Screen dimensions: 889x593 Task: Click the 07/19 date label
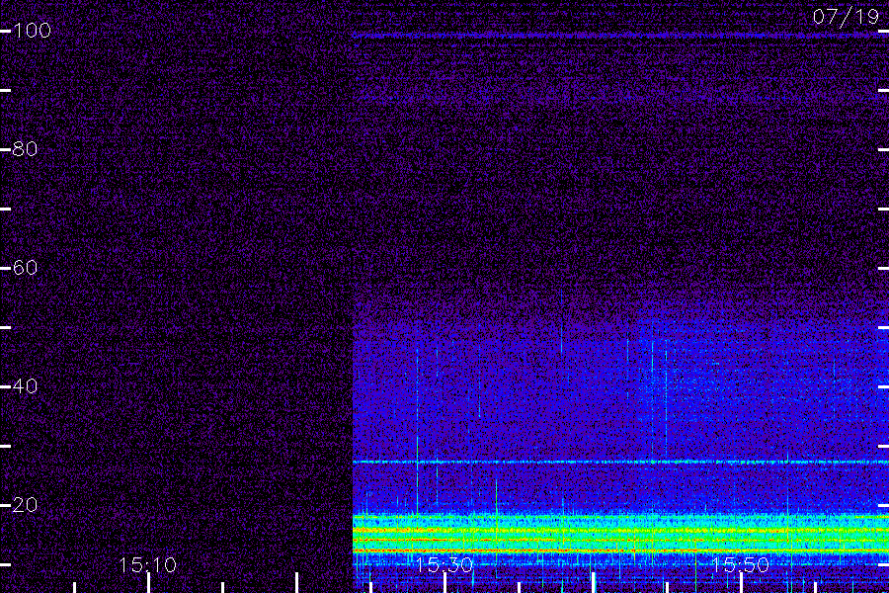(x=846, y=17)
